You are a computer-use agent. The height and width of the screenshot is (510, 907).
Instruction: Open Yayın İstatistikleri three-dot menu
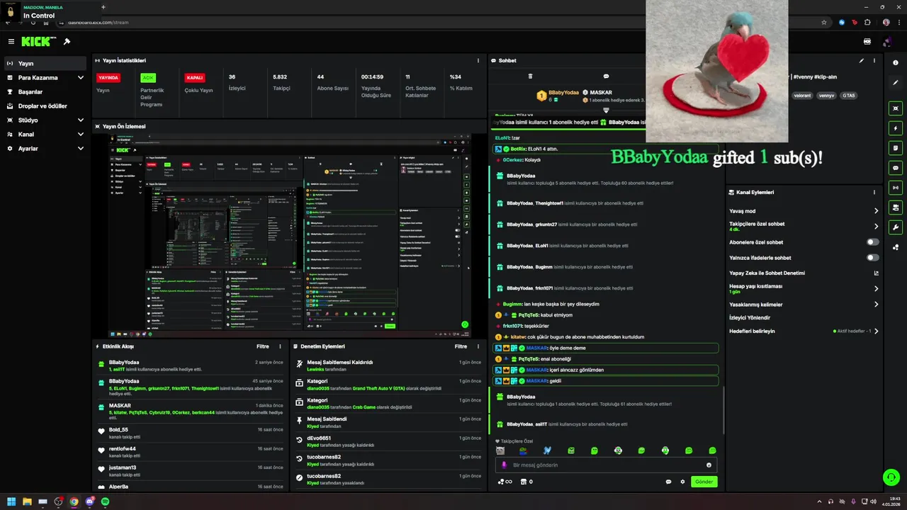coord(478,61)
